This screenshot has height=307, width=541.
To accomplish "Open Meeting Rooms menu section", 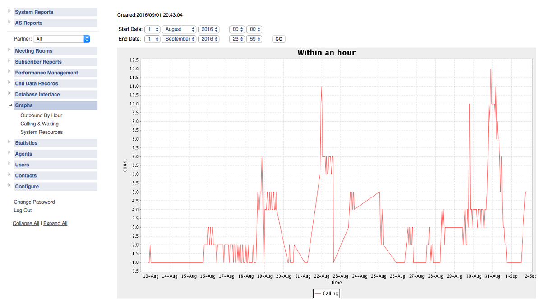I will pos(55,51).
